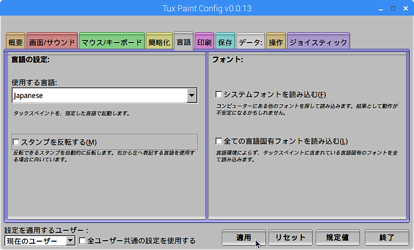Click the 言語の設定: heading
The image size is (414, 250).
[31, 60]
